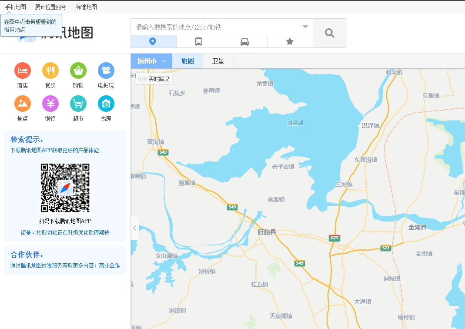The image size is (465, 329).
Task: Toggle 实时路况 real-time traffic layer
Action: click(154, 79)
